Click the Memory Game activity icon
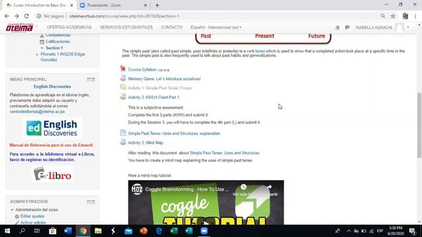This screenshot has width=422, height=237. (x=123, y=78)
